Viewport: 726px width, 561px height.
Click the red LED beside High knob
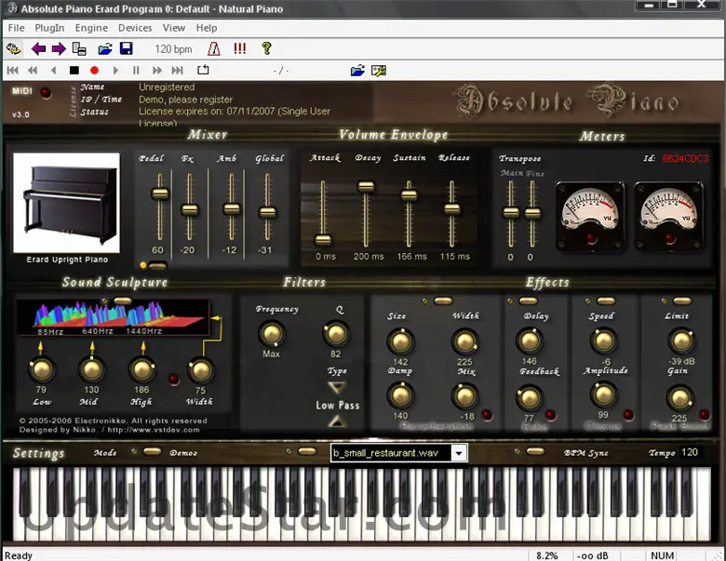pos(174,380)
